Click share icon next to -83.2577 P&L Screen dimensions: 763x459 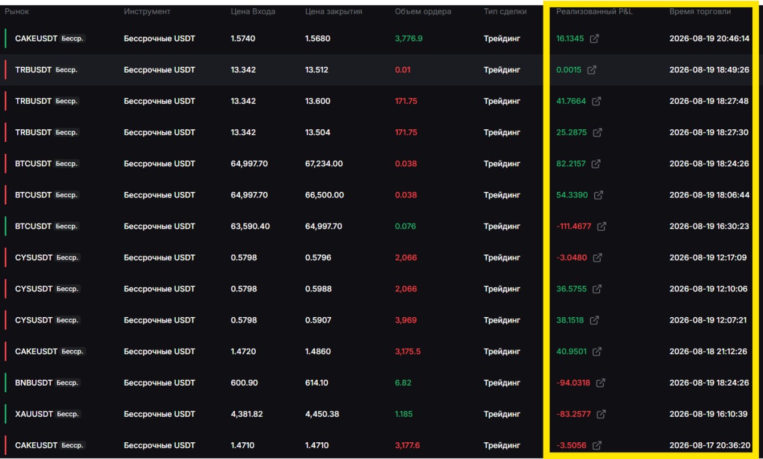pos(601,414)
